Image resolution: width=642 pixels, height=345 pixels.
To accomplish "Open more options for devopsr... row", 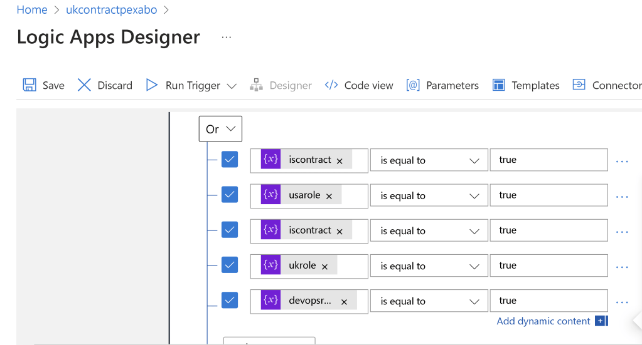I will [622, 302].
